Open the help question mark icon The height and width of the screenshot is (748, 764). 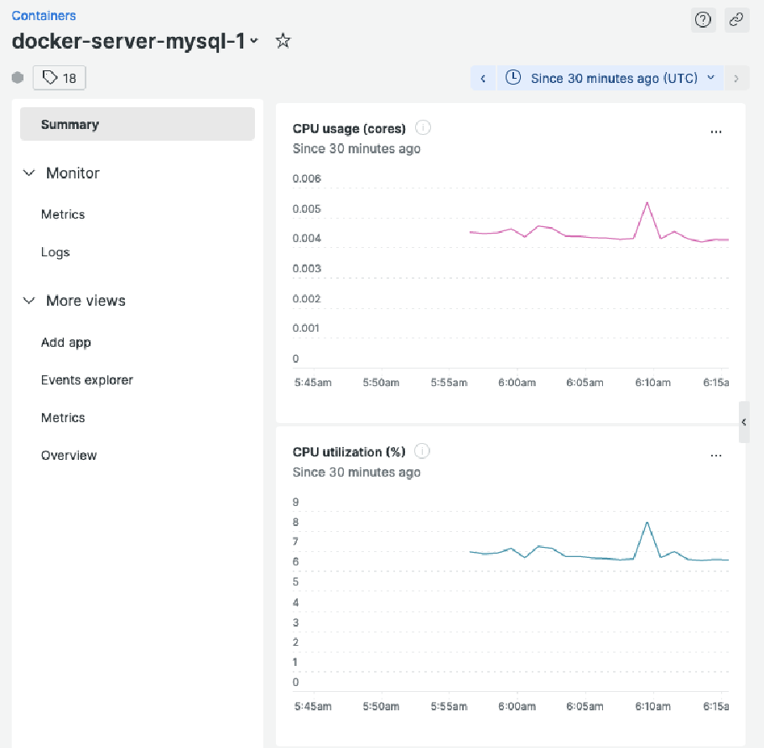[x=703, y=20]
